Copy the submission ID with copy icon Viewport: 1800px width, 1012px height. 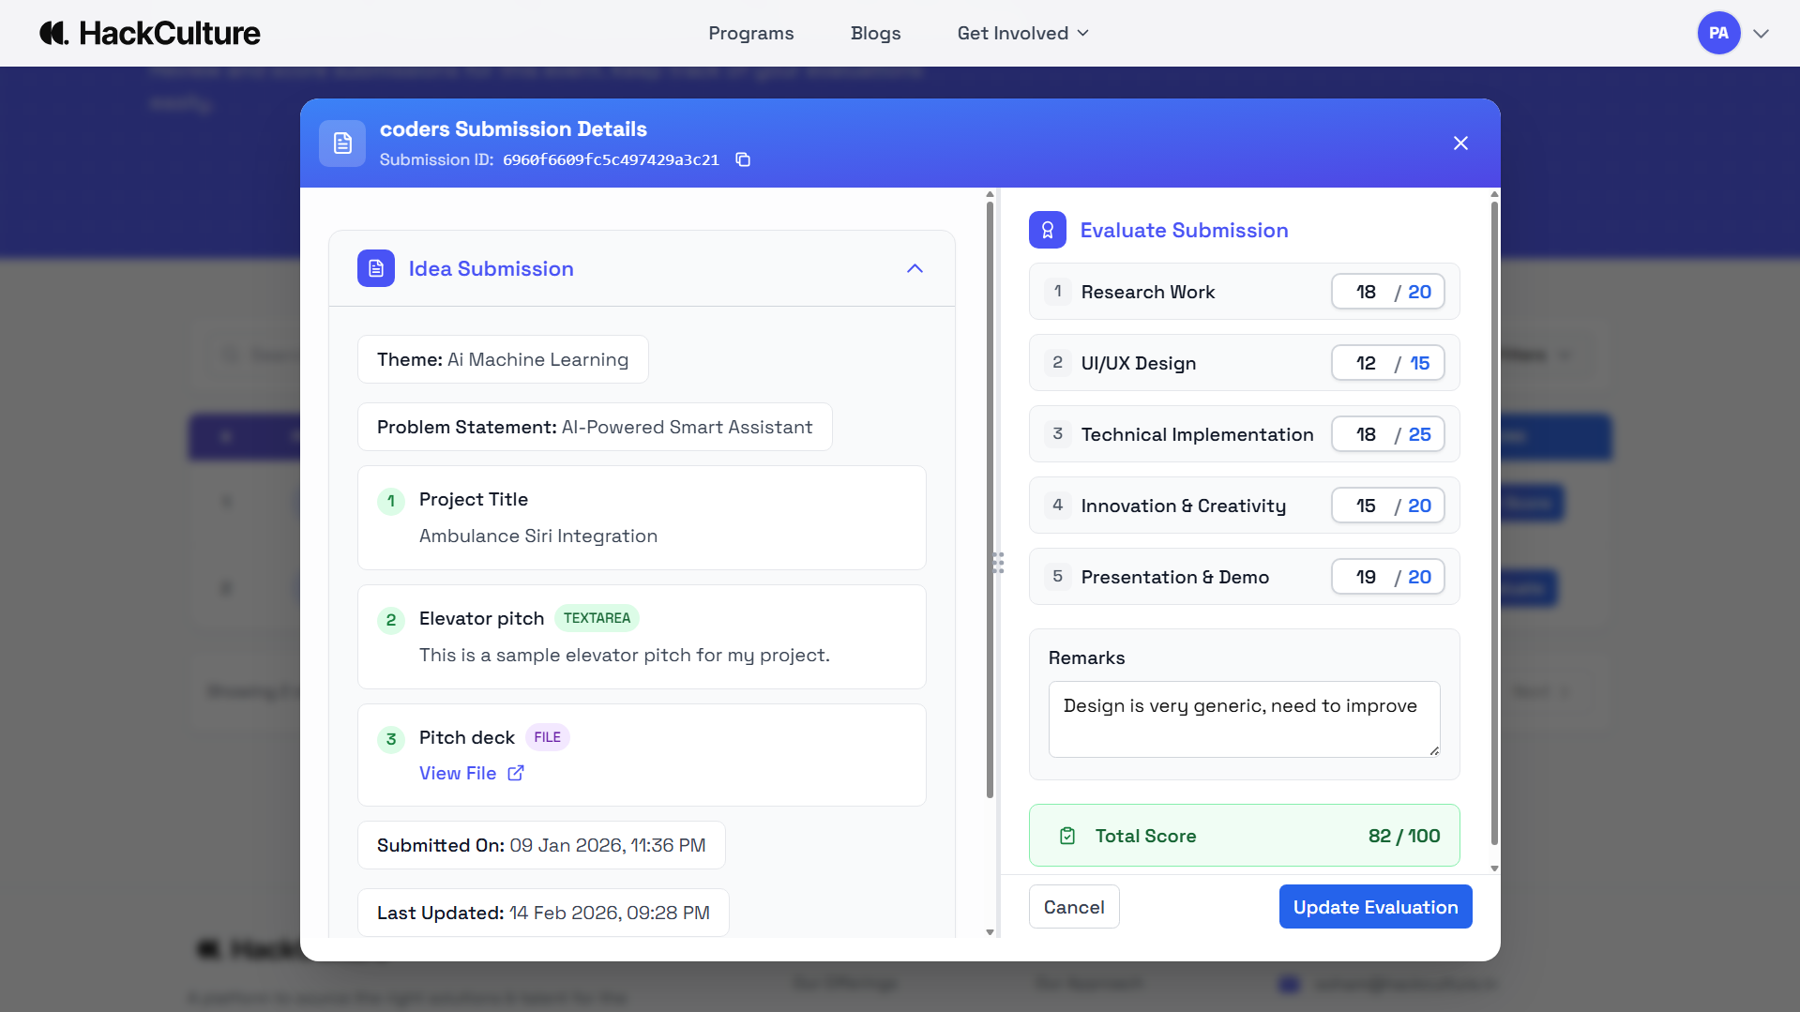(x=743, y=159)
